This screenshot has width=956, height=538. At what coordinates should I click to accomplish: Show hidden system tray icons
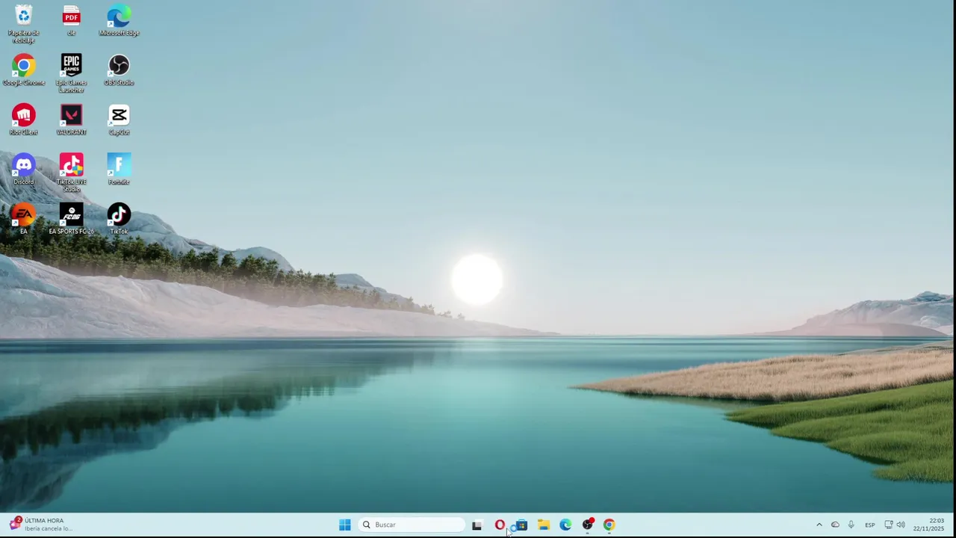[819, 525]
